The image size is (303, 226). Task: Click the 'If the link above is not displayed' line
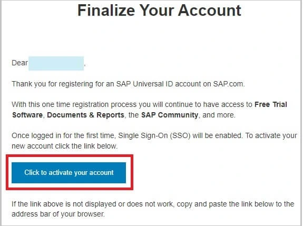(153, 204)
